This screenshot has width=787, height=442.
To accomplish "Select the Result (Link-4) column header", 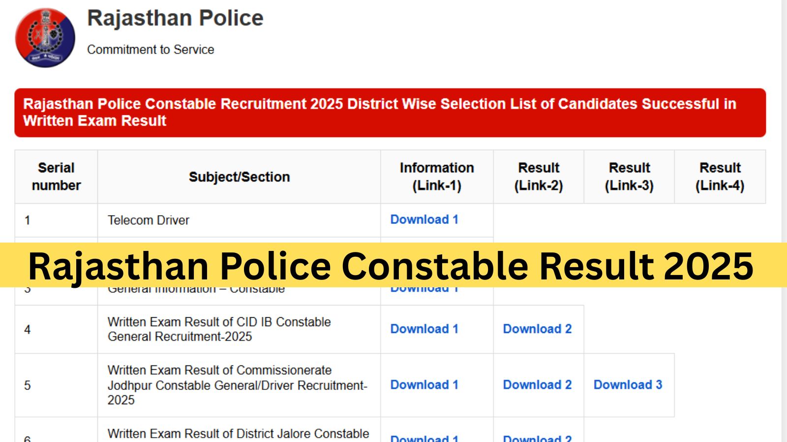I will click(x=720, y=177).
